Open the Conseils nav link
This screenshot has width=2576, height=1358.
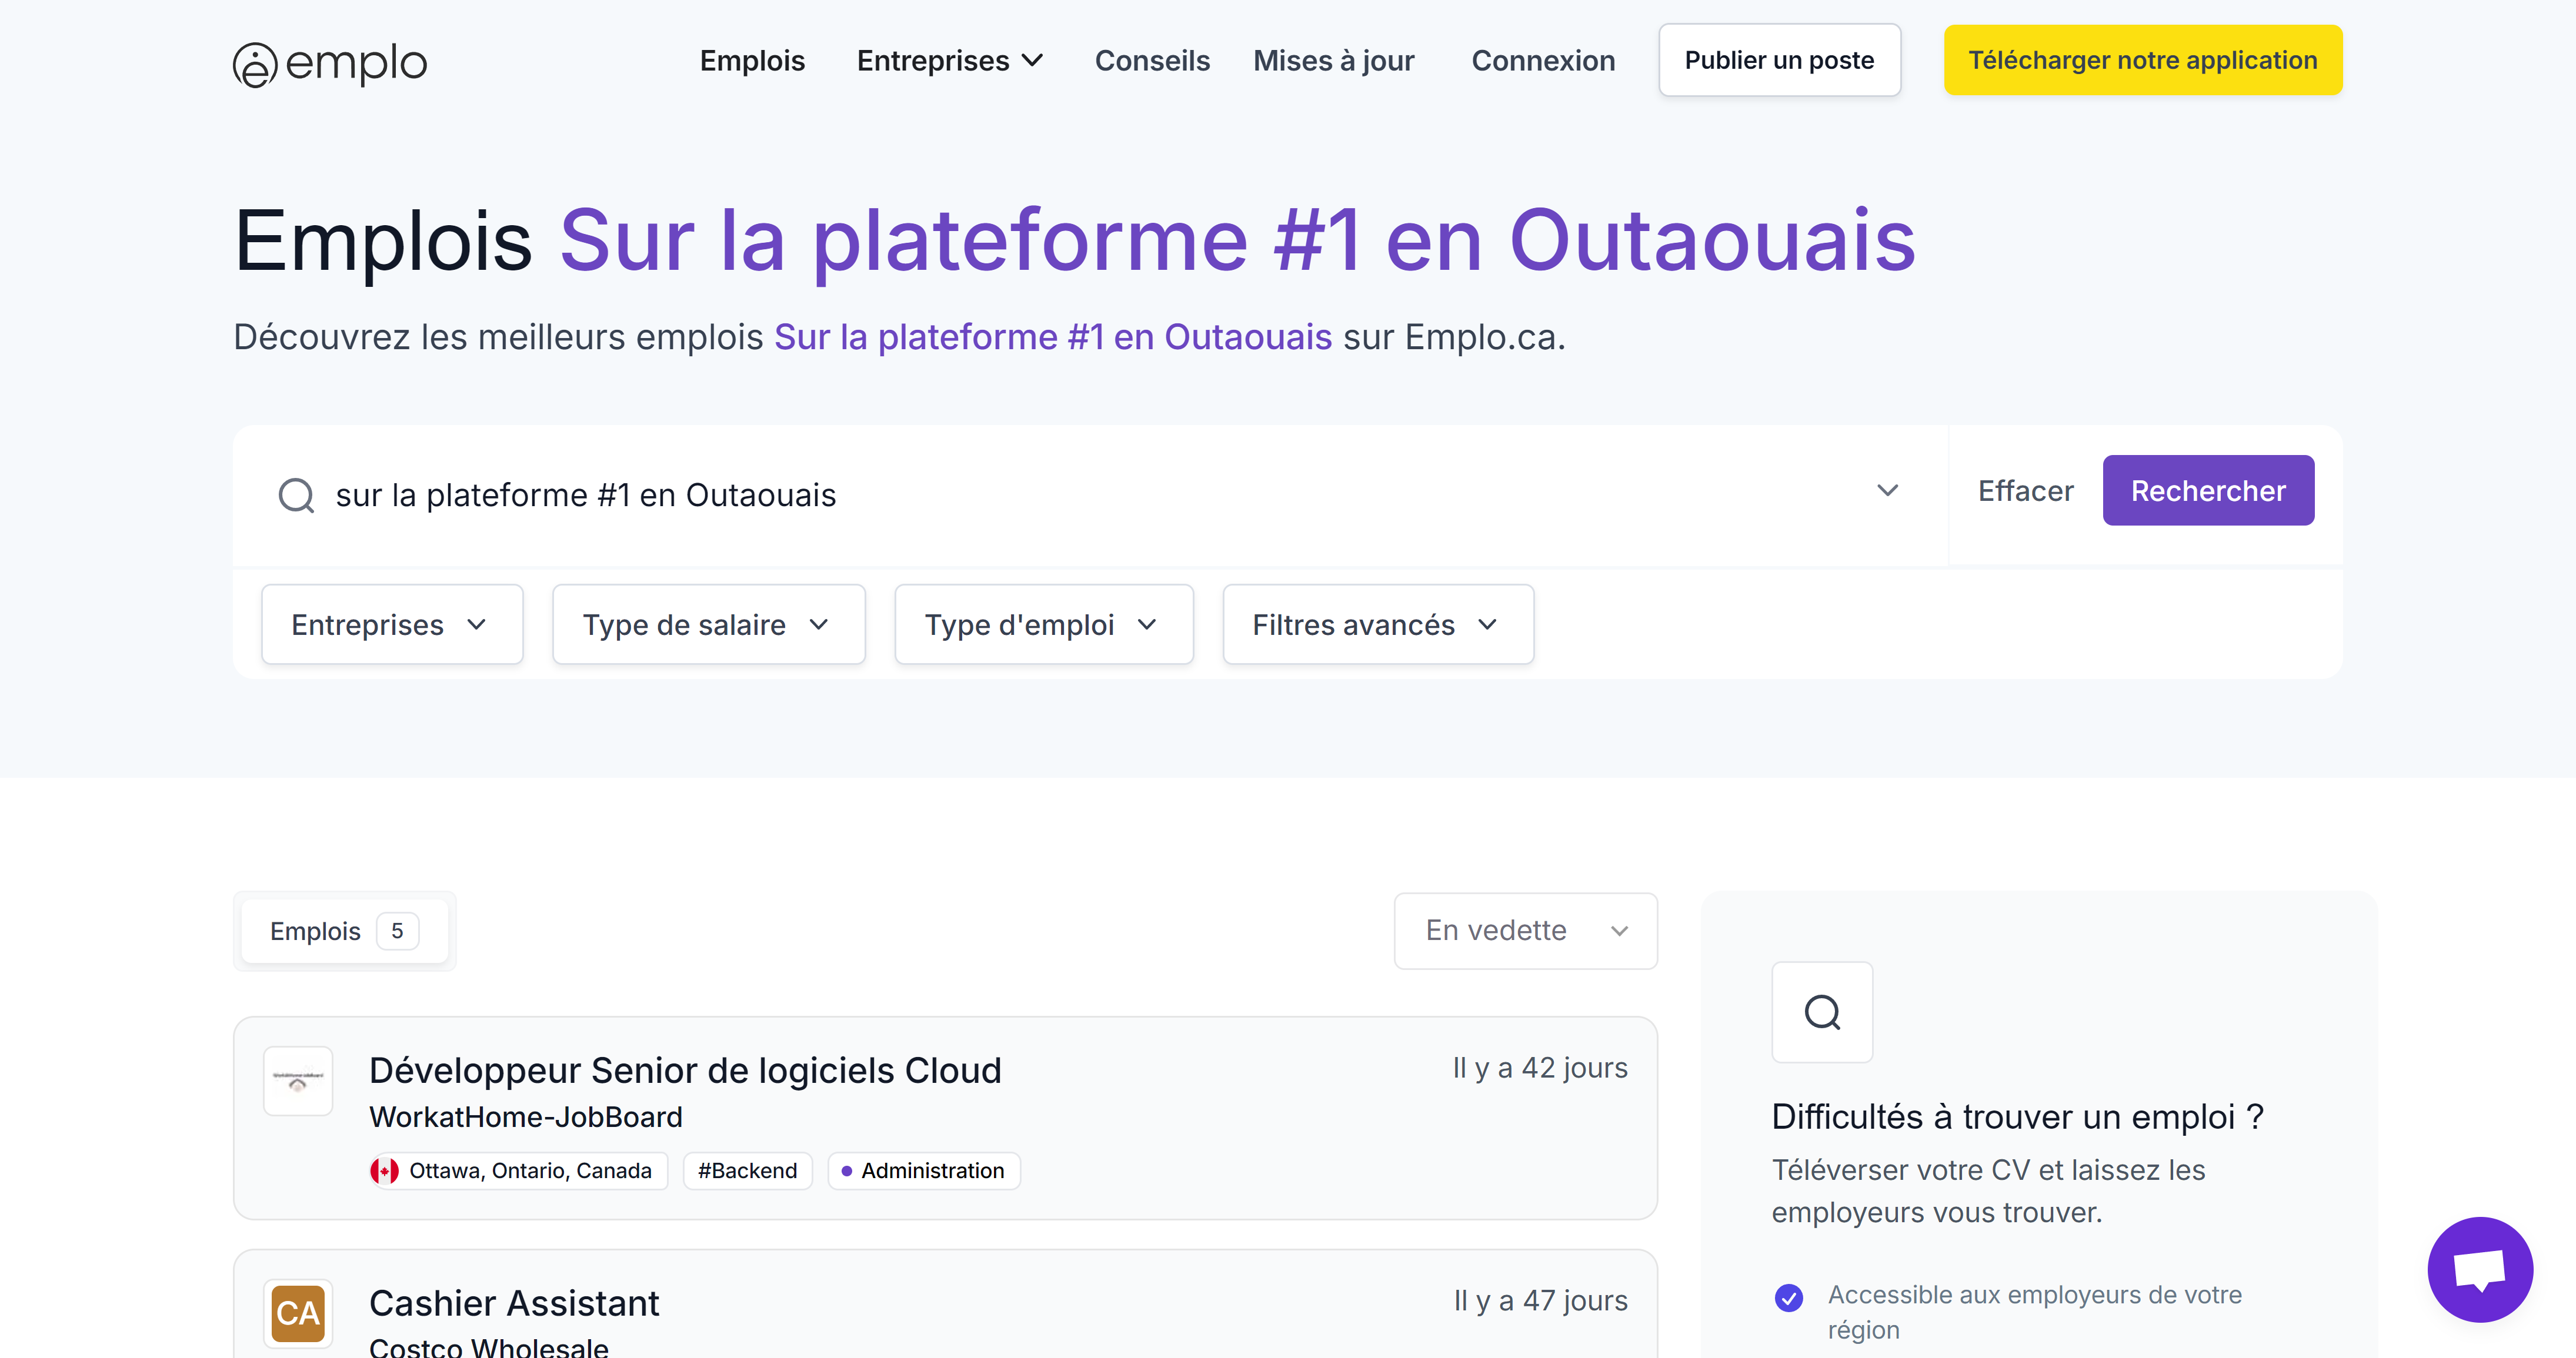pyautogui.click(x=1152, y=61)
